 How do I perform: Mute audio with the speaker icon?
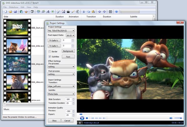171,118
